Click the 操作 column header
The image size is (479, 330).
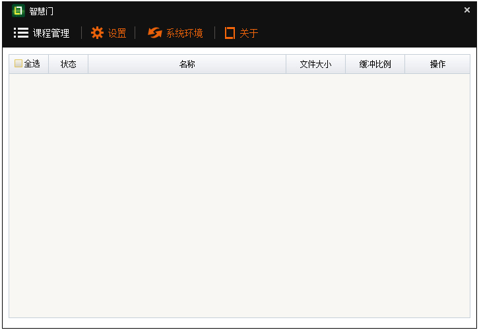click(437, 64)
